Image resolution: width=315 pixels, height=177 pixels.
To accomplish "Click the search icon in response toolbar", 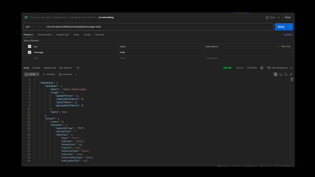I will [286, 74].
